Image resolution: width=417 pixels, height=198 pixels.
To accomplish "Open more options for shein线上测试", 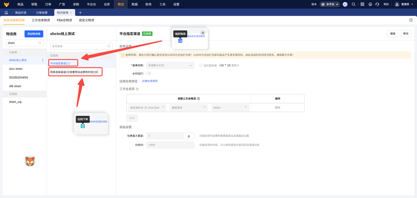I will [43, 60].
